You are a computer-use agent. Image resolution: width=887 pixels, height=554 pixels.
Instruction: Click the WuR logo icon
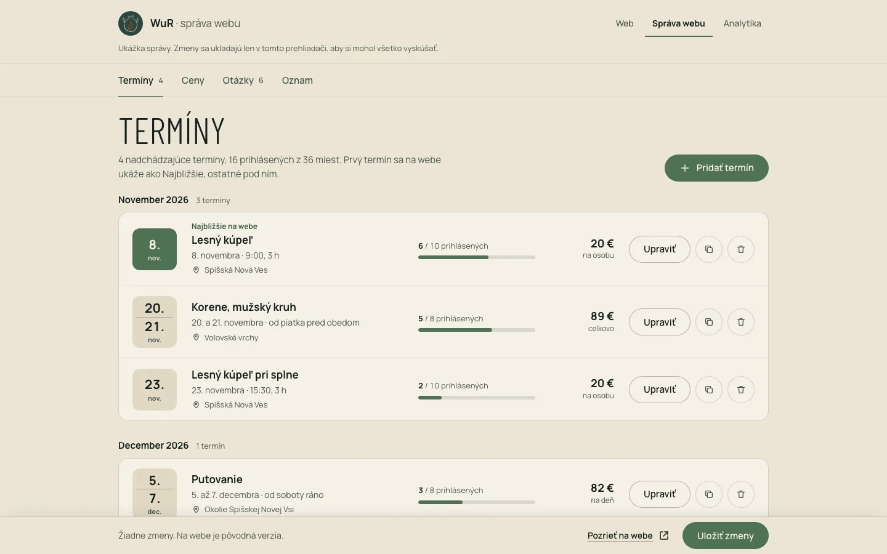pos(131,23)
